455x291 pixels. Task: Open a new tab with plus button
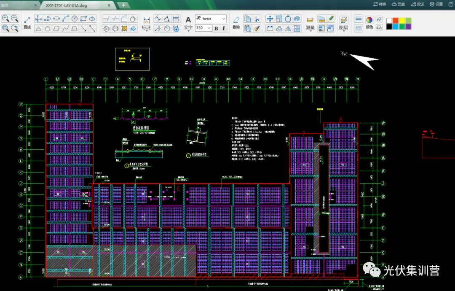tap(123, 5)
